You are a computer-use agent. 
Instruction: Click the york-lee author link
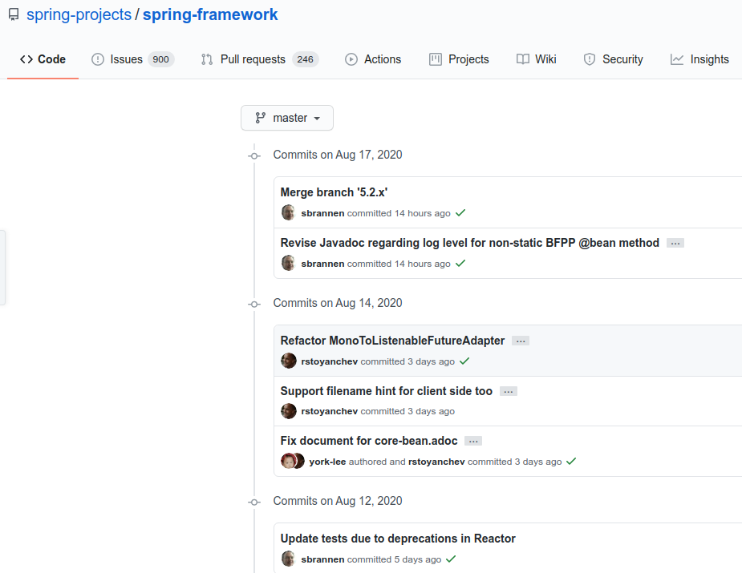point(327,462)
